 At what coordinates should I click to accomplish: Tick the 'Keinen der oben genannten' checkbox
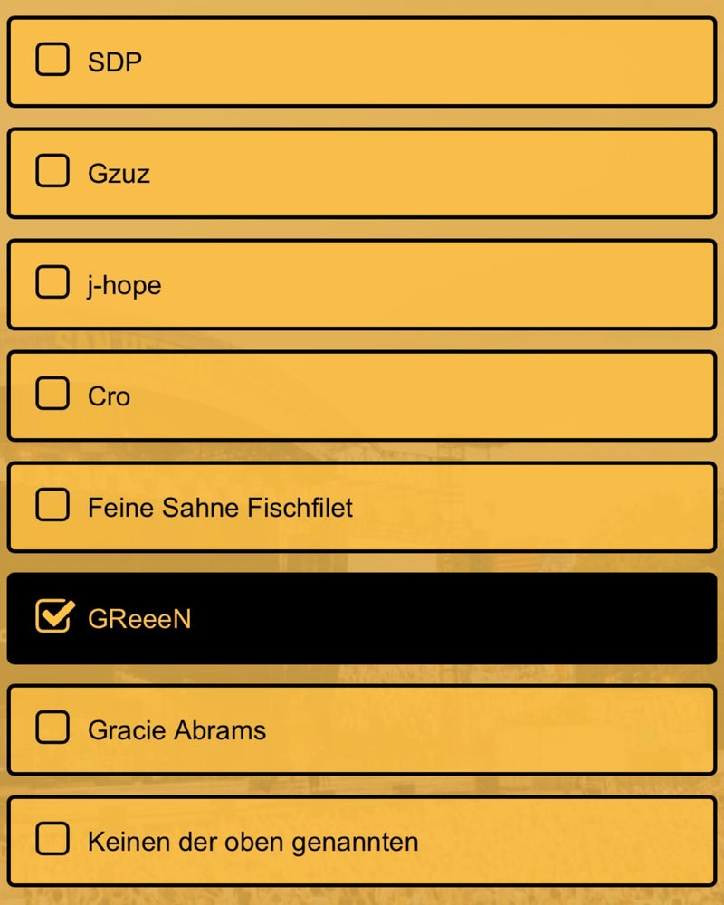point(52,839)
